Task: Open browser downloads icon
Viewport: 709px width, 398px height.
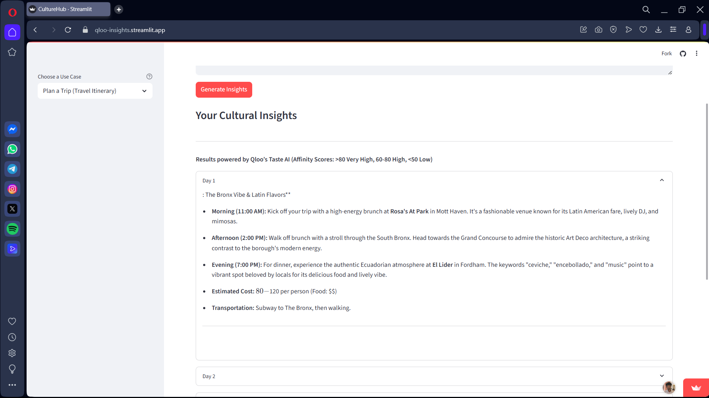Action: pyautogui.click(x=658, y=30)
